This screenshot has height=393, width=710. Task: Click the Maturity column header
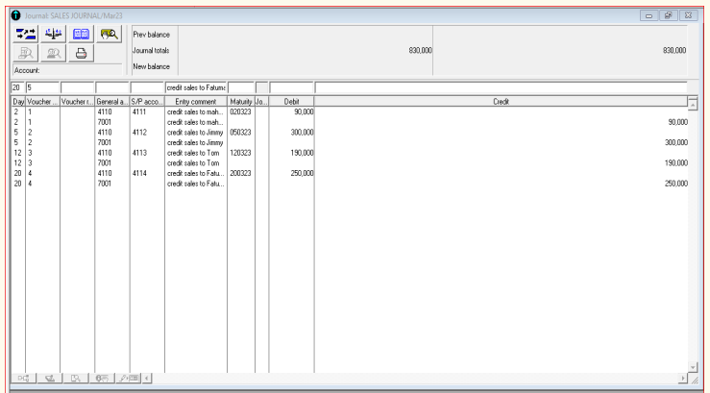[241, 102]
